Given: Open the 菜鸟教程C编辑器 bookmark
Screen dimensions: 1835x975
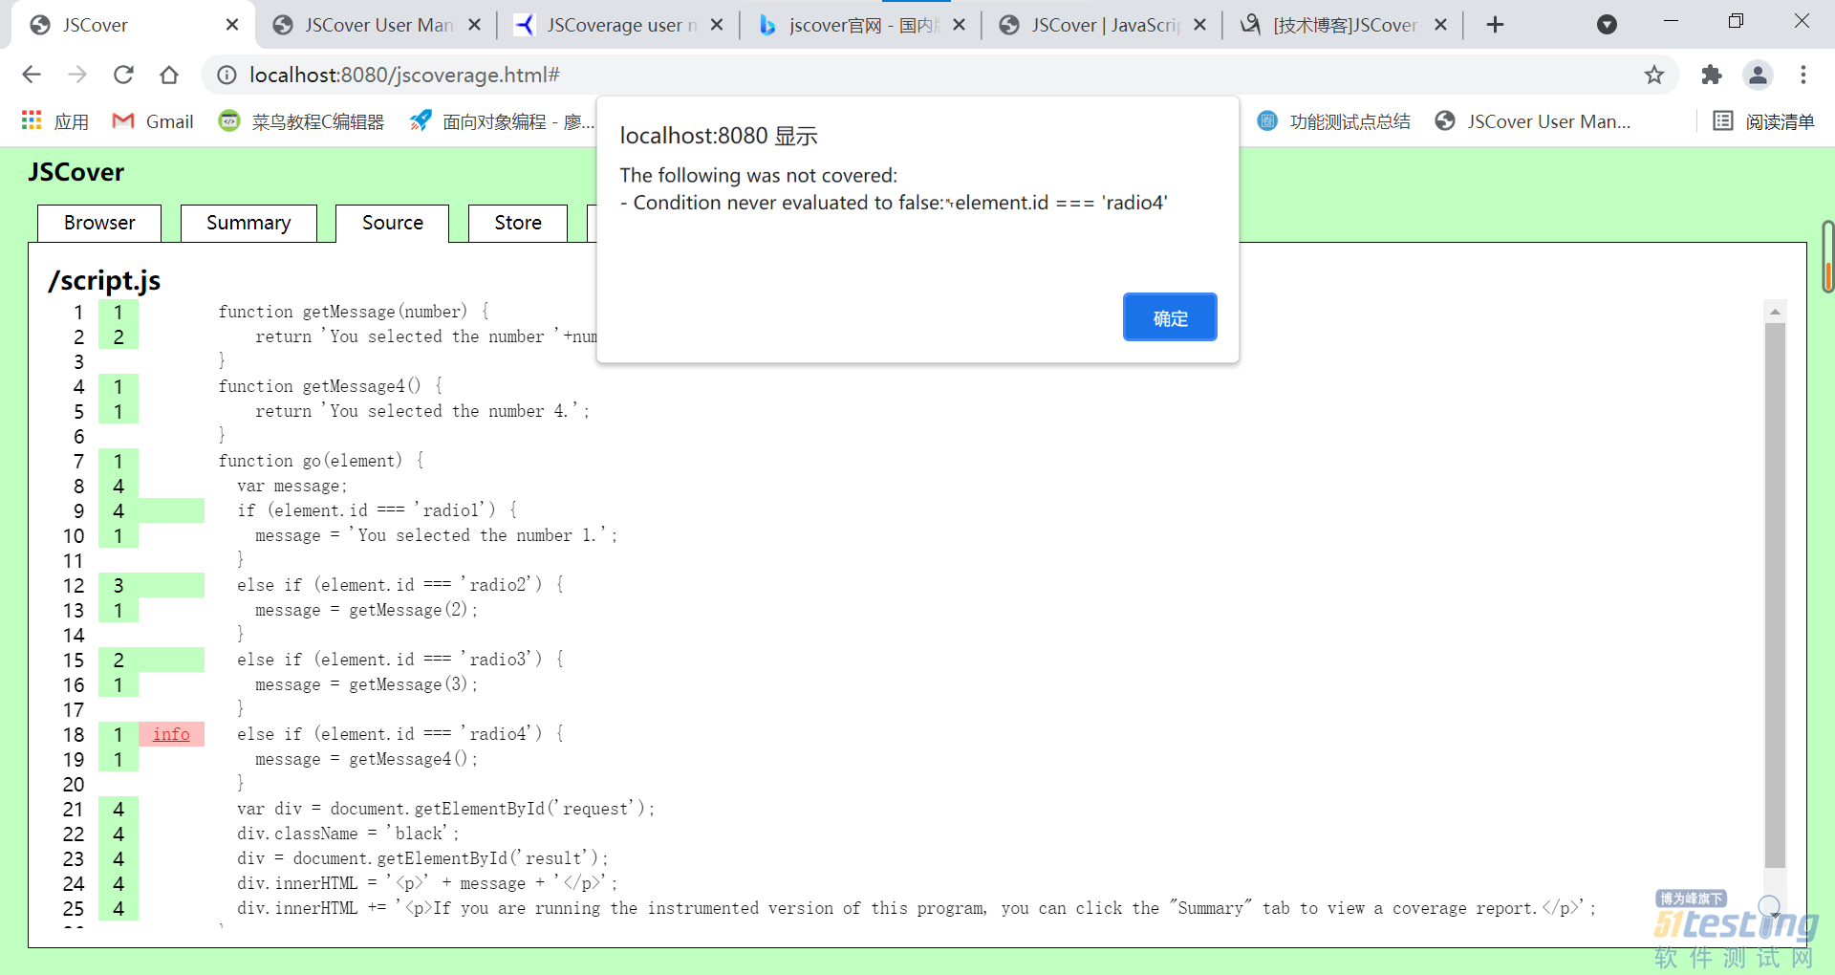Looking at the screenshot, I should click(x=301, y=121).
